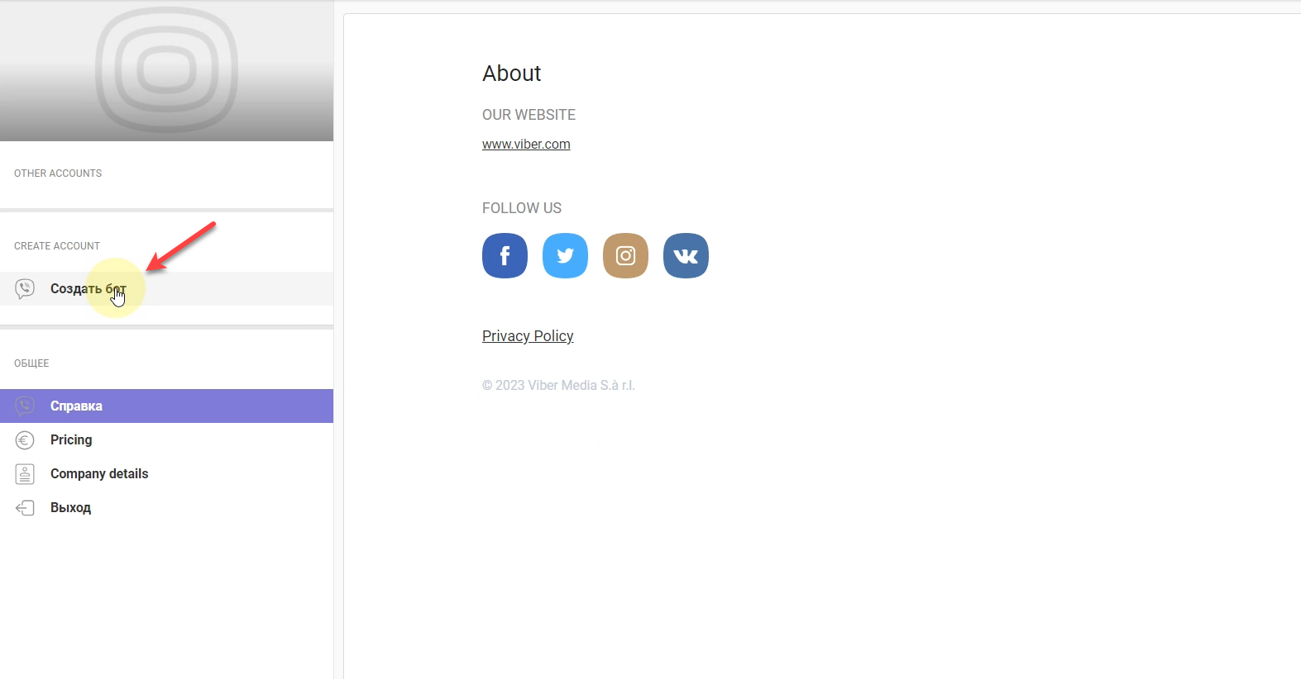Click the ОБЩЕЕ section heading

point(31,363)
